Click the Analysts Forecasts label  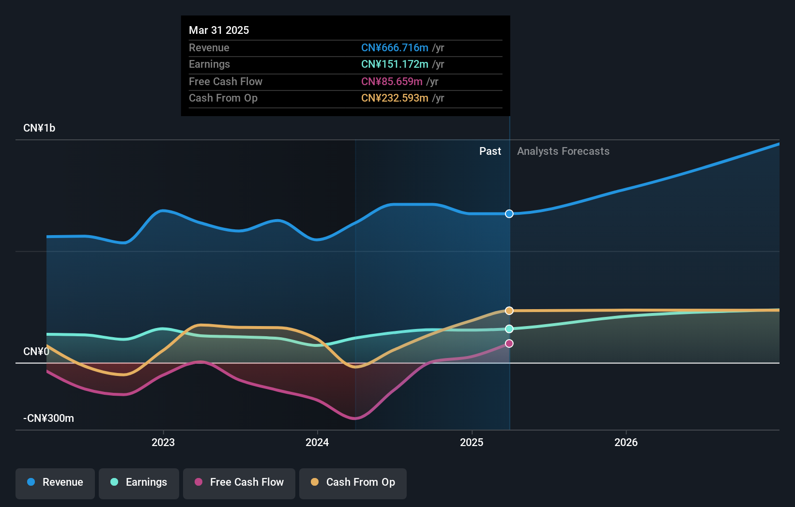click(563, 151)
